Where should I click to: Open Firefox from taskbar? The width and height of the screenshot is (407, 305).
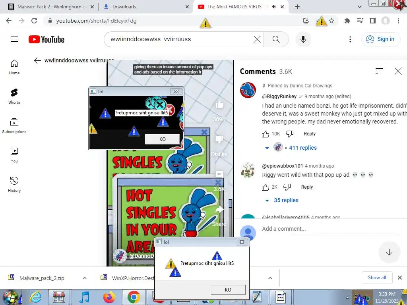coord(109,297)
